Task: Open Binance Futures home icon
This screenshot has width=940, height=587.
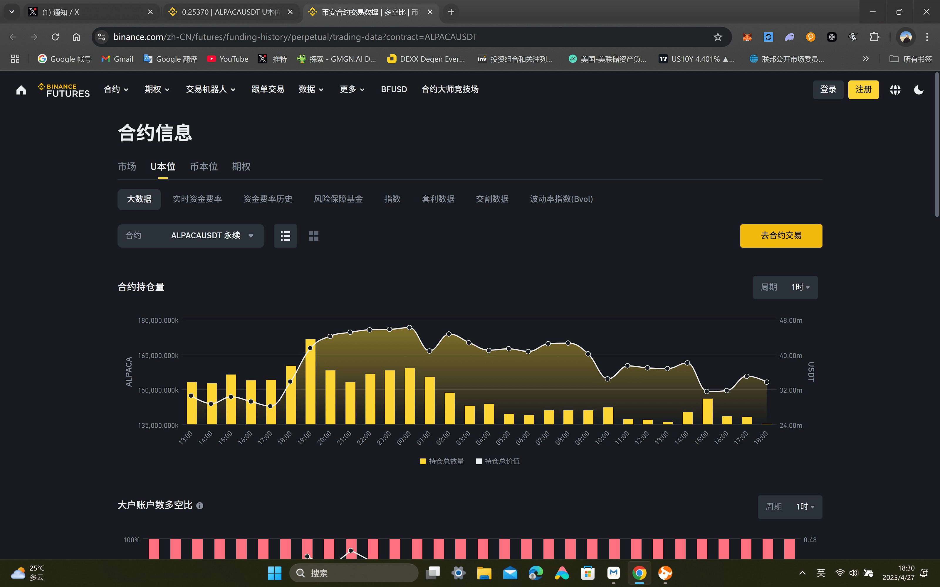Action: tap(21, 90)
